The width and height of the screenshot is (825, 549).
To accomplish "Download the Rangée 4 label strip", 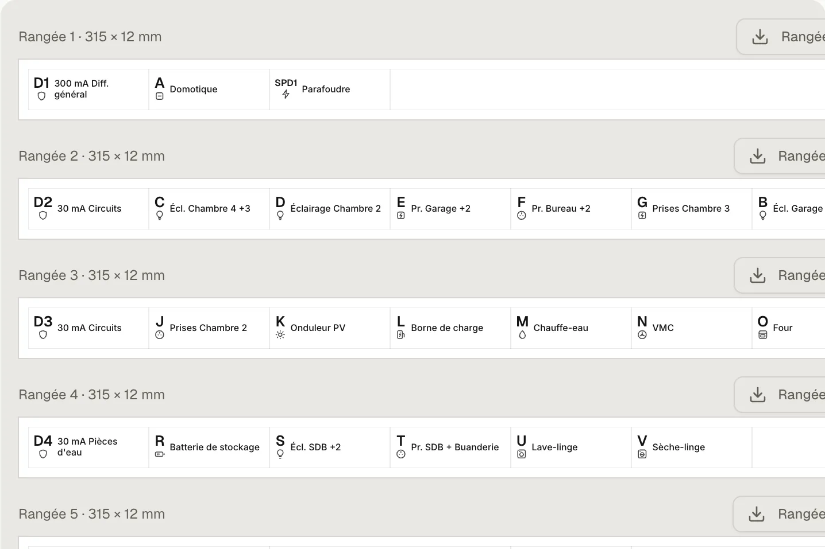I will (x=780, y=395).
